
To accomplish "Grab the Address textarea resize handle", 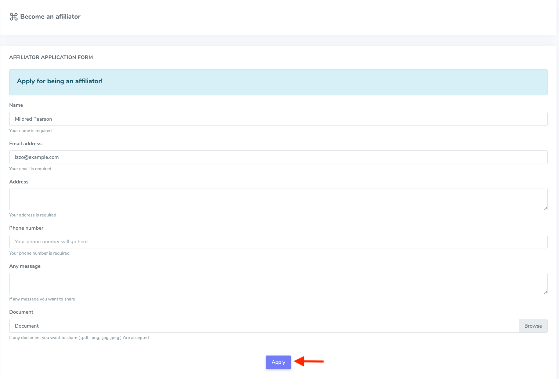I will click(545, 208).
